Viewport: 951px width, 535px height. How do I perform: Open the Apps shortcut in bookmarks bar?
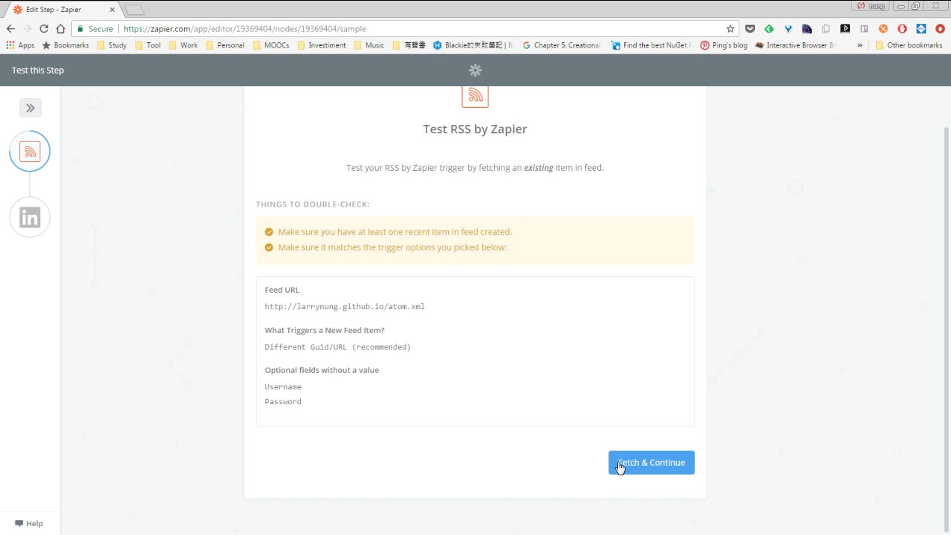[x=20, y=45]
